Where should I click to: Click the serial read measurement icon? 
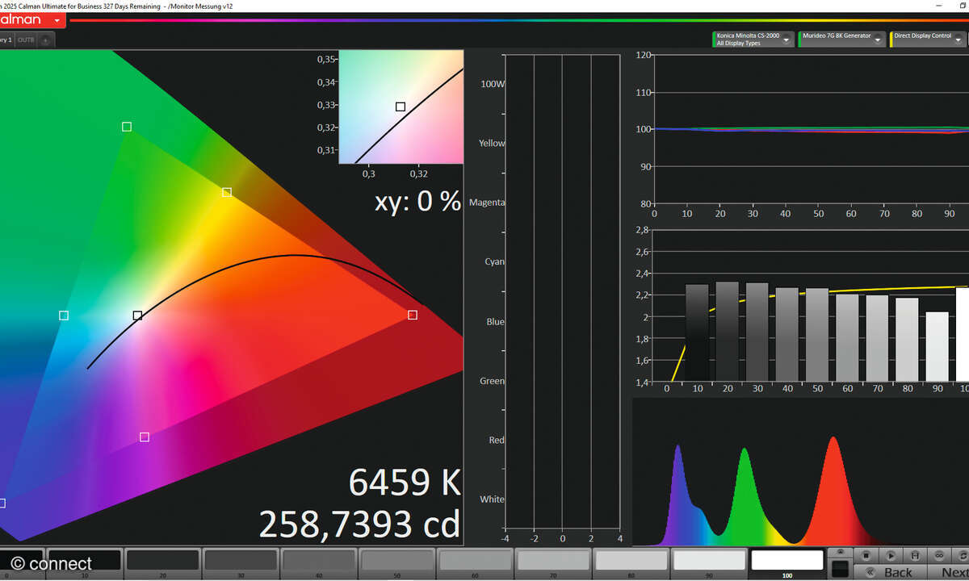915,553
